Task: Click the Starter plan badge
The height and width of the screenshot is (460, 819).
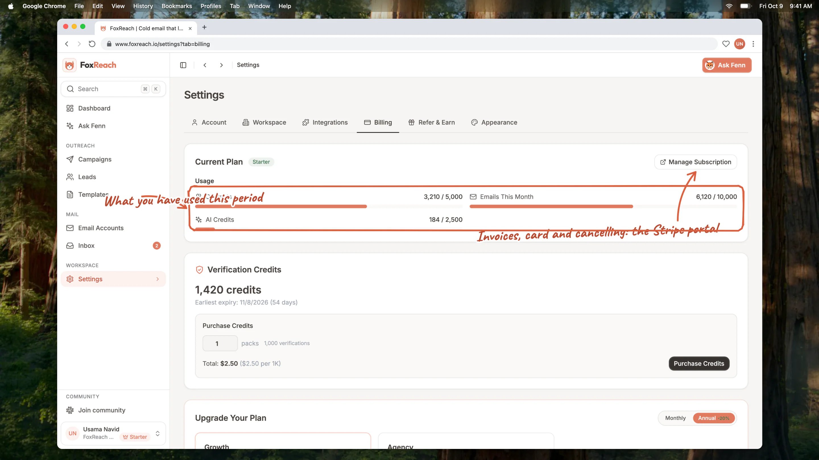Action: pos(261,162)
